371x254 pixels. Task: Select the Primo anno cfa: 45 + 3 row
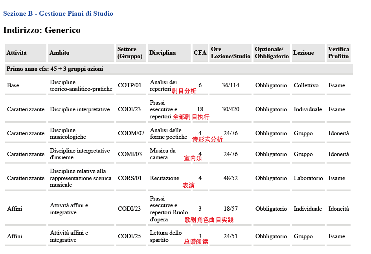click(x=179, y=69)
